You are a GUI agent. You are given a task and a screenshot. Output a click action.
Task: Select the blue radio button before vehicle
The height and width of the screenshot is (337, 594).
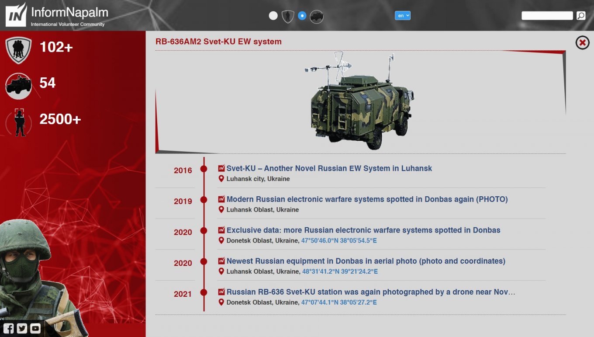coord(302,16)
